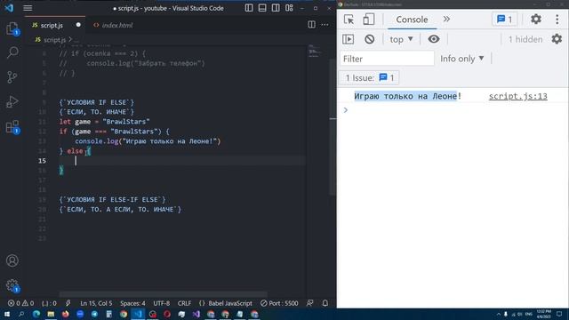Viewport: 569px width, 320px height.
Task: Open the issues counter badge in DevTools toolbar
Action: point(504,20)
